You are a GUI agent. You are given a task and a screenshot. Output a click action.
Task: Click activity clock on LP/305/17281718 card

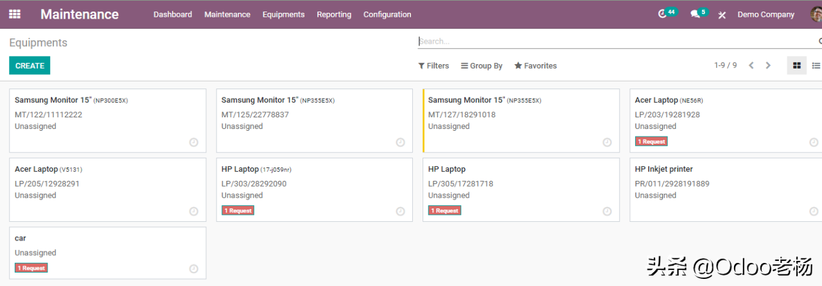(x=608, y=211)
